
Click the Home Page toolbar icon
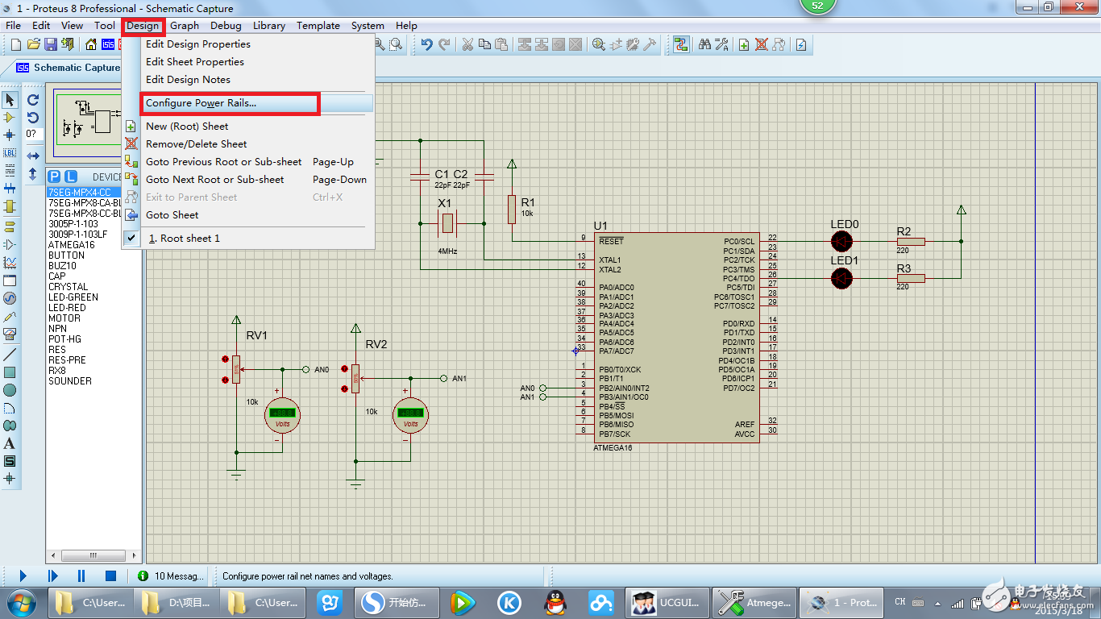pos(91,44)
